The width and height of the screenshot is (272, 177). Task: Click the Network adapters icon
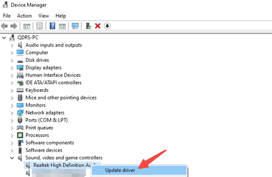[20, 113]
